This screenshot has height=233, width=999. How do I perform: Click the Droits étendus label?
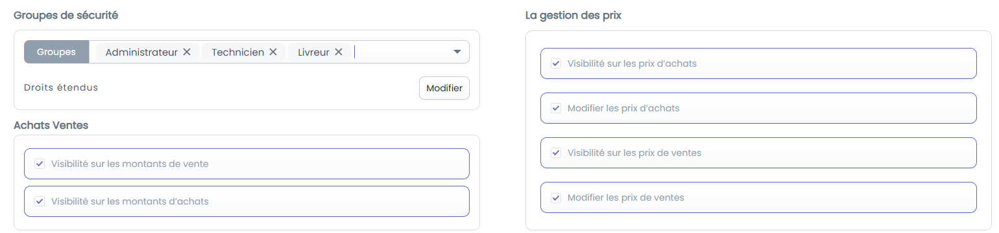(x=61, y=87)
